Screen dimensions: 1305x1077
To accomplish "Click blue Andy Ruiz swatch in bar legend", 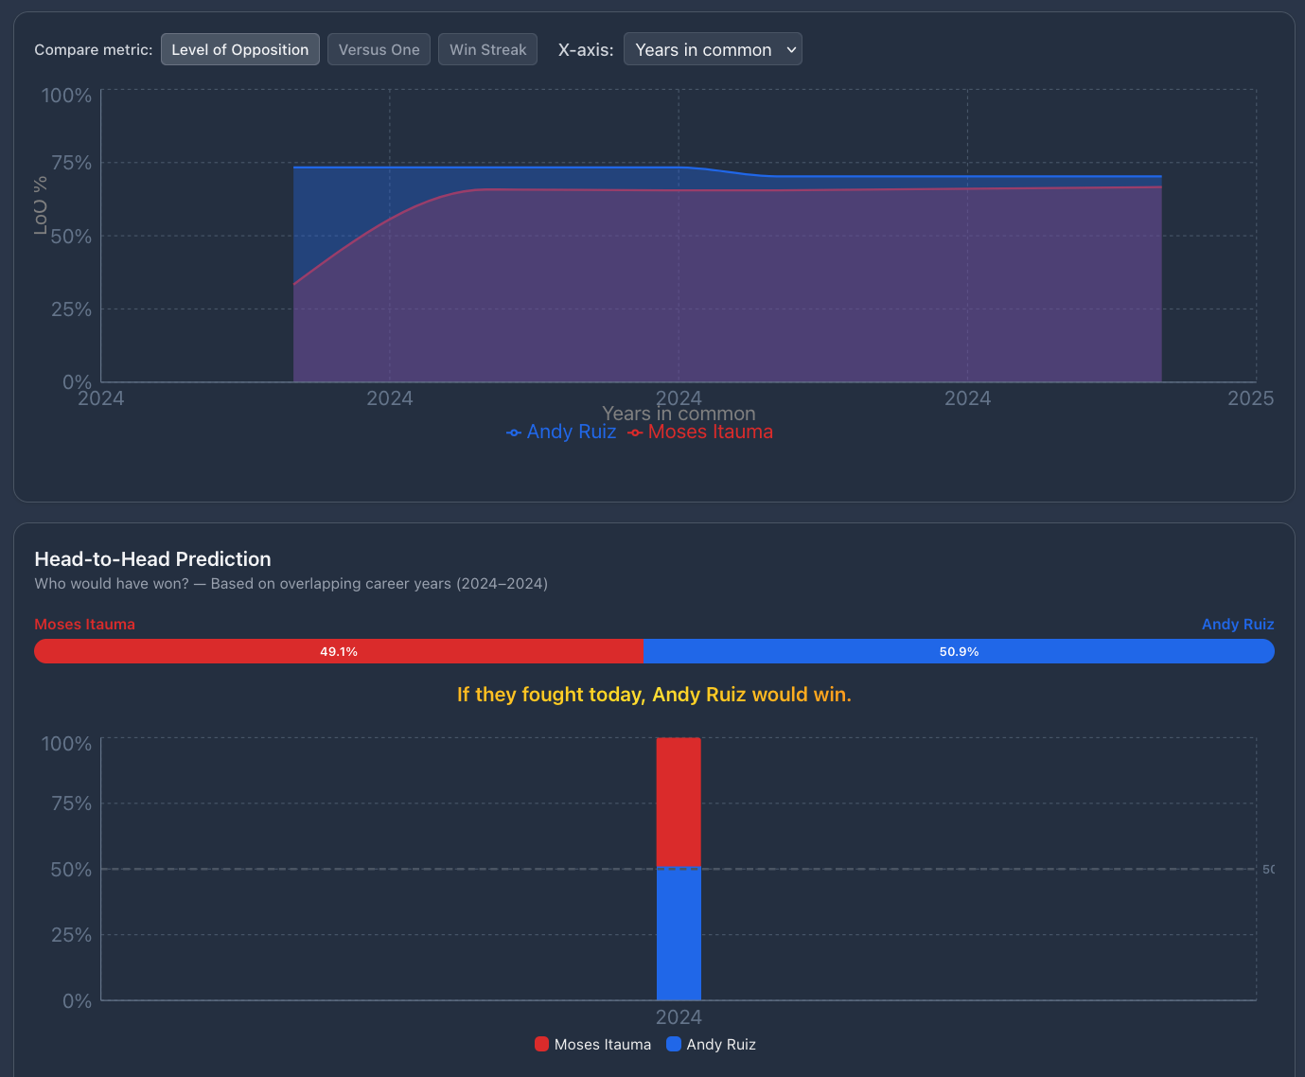I will point(674,1044).
